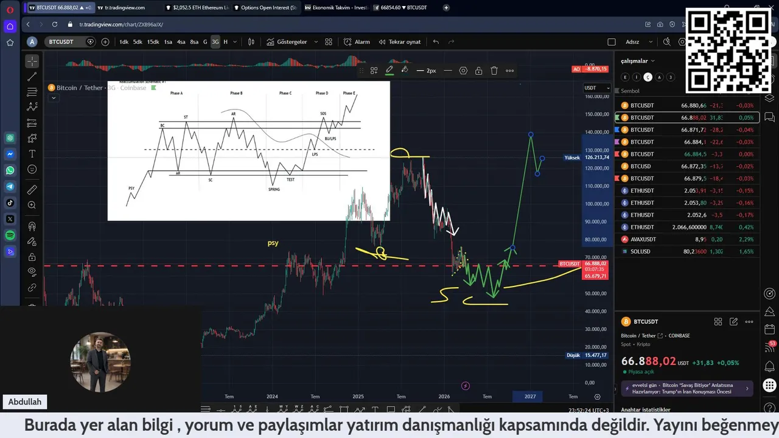This screenshot has width=779, height=438.
Task: Open WhatsApp in Opera sidebar
Action: [10, 170]
